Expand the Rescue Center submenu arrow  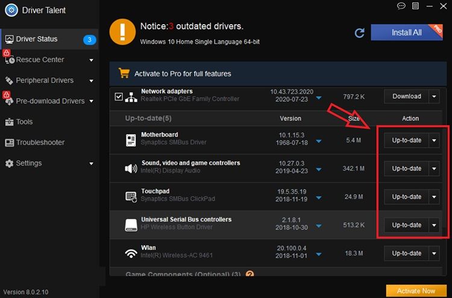pos(92,60)
